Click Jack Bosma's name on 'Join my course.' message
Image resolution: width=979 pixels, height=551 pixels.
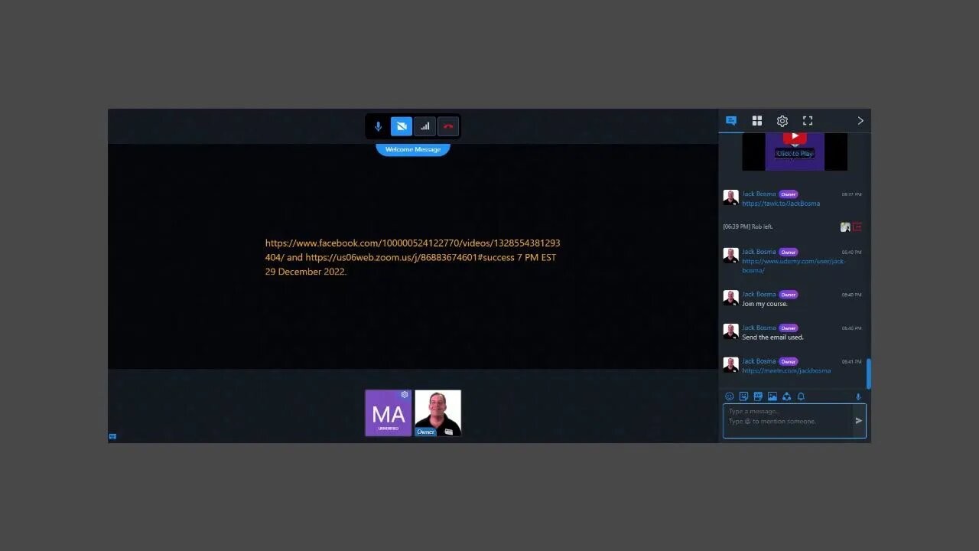coord(759,294)
